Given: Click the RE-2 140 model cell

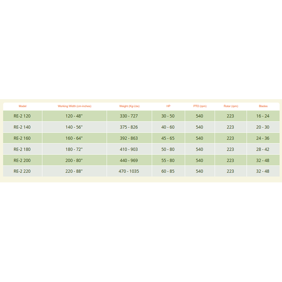Looking at the screenshot, I should pos(23,127).
